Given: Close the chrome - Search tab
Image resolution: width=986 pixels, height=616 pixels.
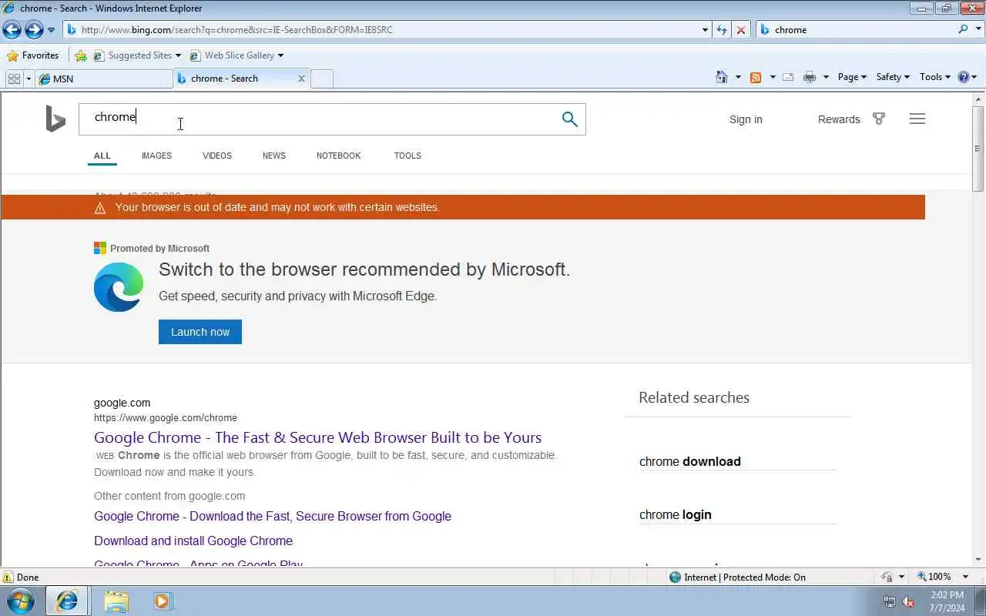Looking at the screenshot, I should (301, 79).
